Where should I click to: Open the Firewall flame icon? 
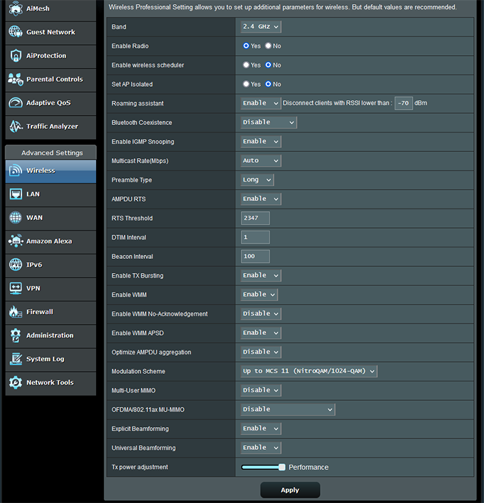[x=15, y=312]
